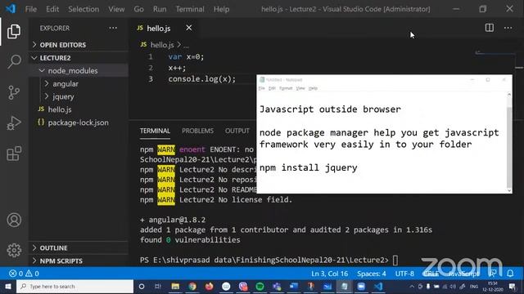Open Microsoft Teams from taskbar
Image resolution: width=524 pixels, height=294 pixels.
277,287
